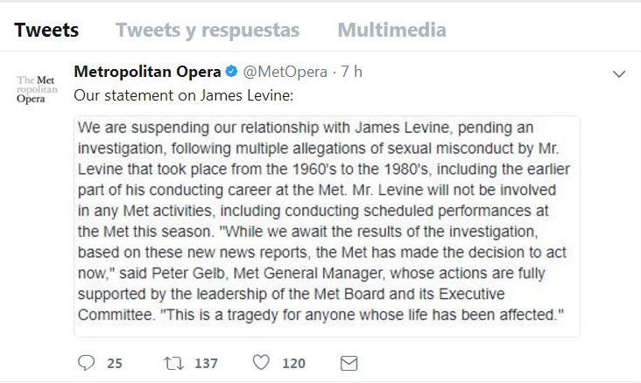Reply to the Metropolitan Opera tweet

click(86, 363)
